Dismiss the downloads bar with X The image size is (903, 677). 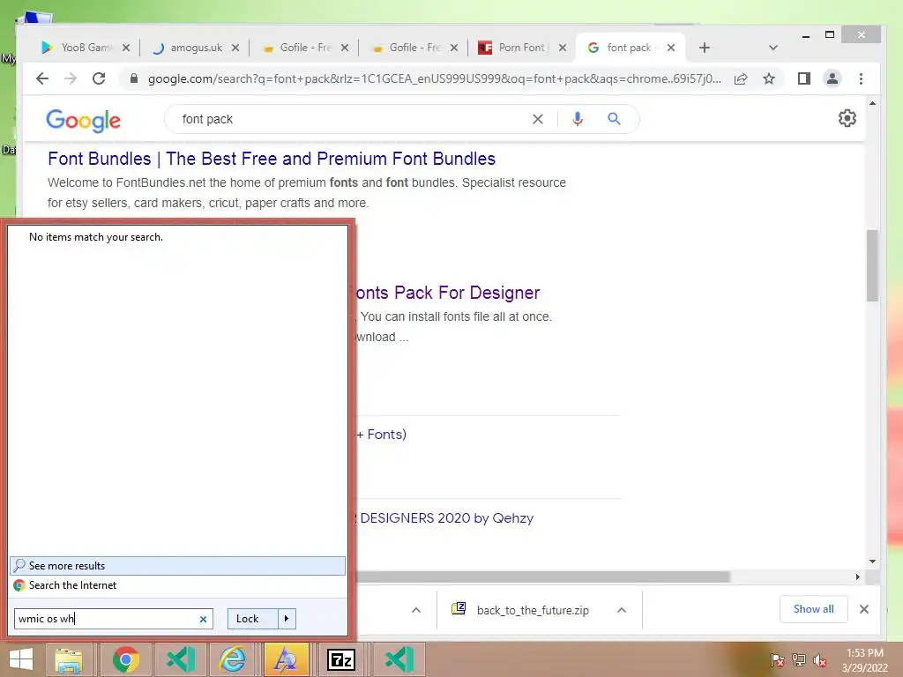(864, 609)
